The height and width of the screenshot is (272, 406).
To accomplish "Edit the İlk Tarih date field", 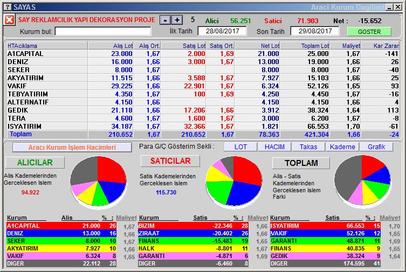I will [x=222, y=31].
